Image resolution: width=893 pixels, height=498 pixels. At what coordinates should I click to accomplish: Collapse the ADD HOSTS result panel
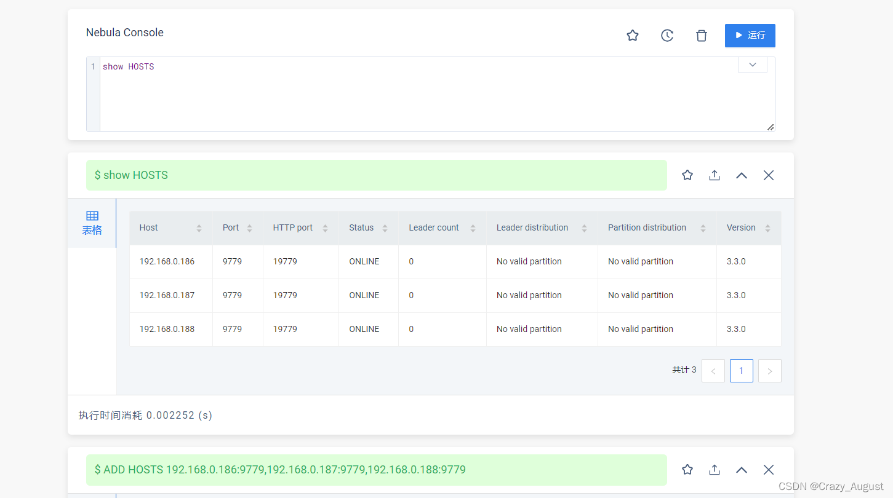[x=742, y=470]
